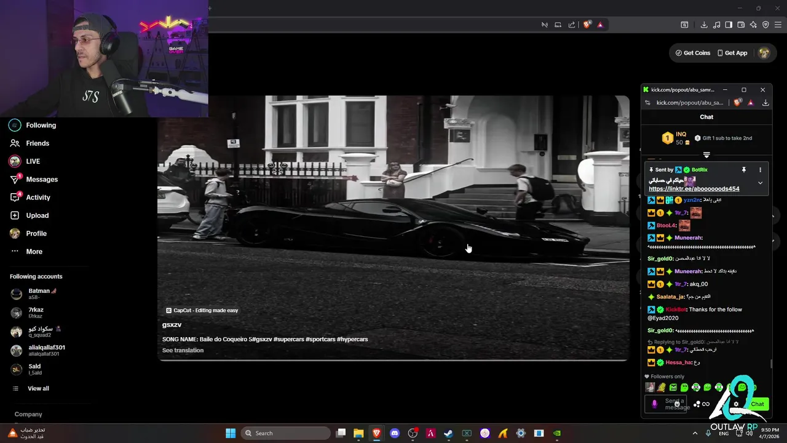Image resolution: width=787 pixels, height=443 pixels.
Task: Open browser main hamburger menu
Action: coord(778,25)
